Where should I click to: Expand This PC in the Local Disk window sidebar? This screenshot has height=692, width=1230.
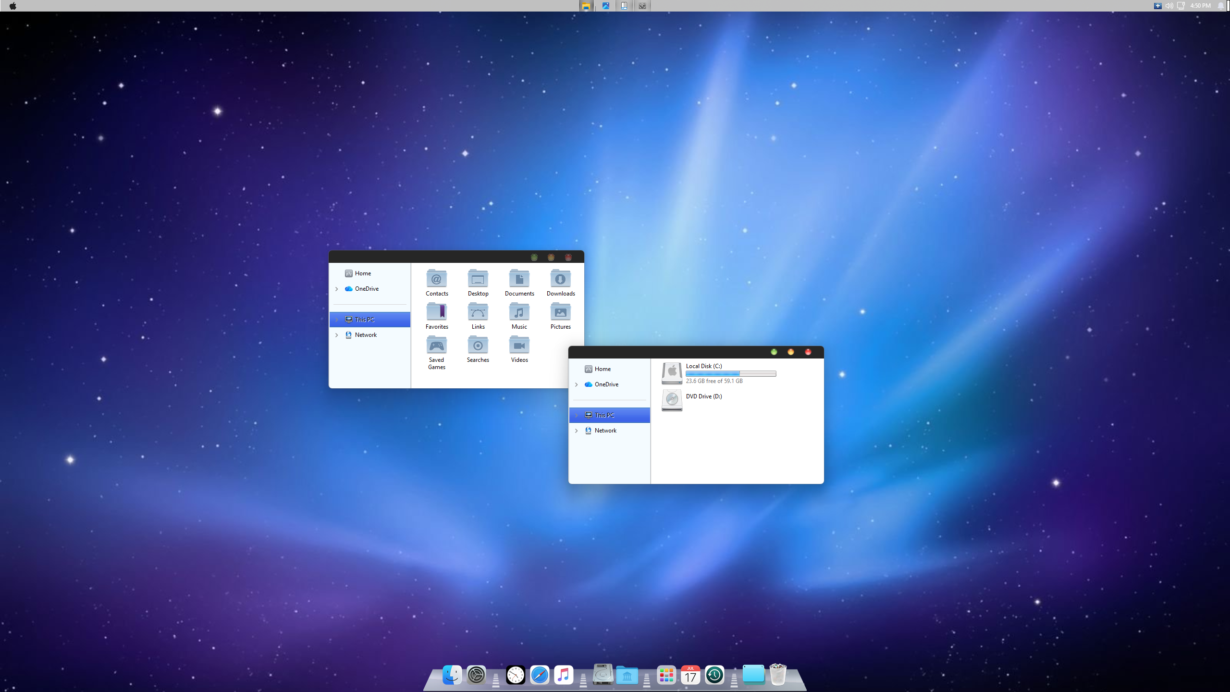tap(577, 415)
